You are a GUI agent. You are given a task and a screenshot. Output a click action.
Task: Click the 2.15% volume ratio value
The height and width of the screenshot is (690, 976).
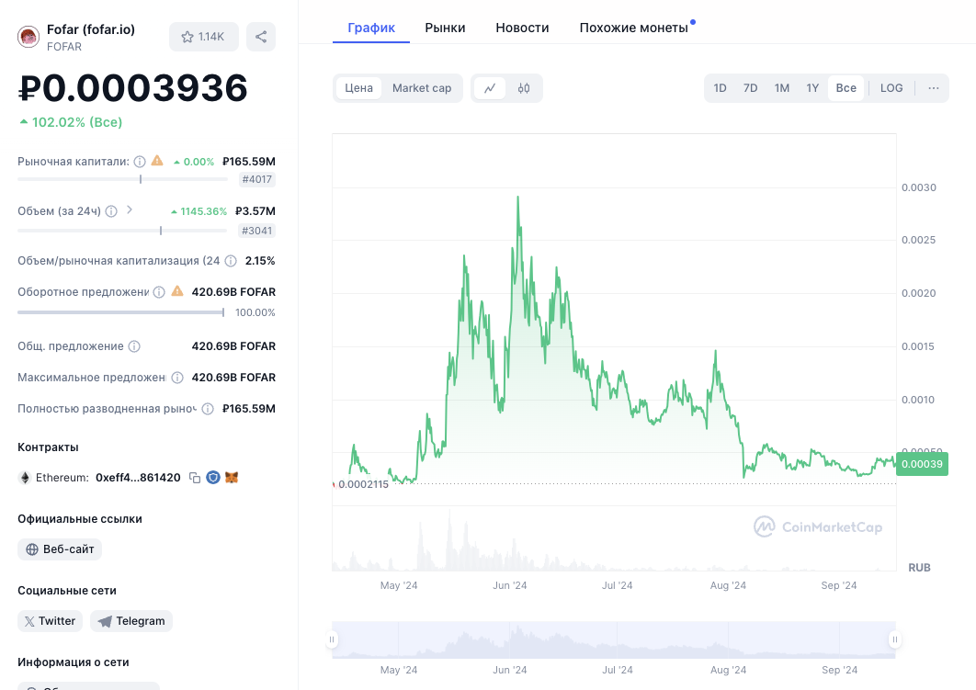[260, 261]
